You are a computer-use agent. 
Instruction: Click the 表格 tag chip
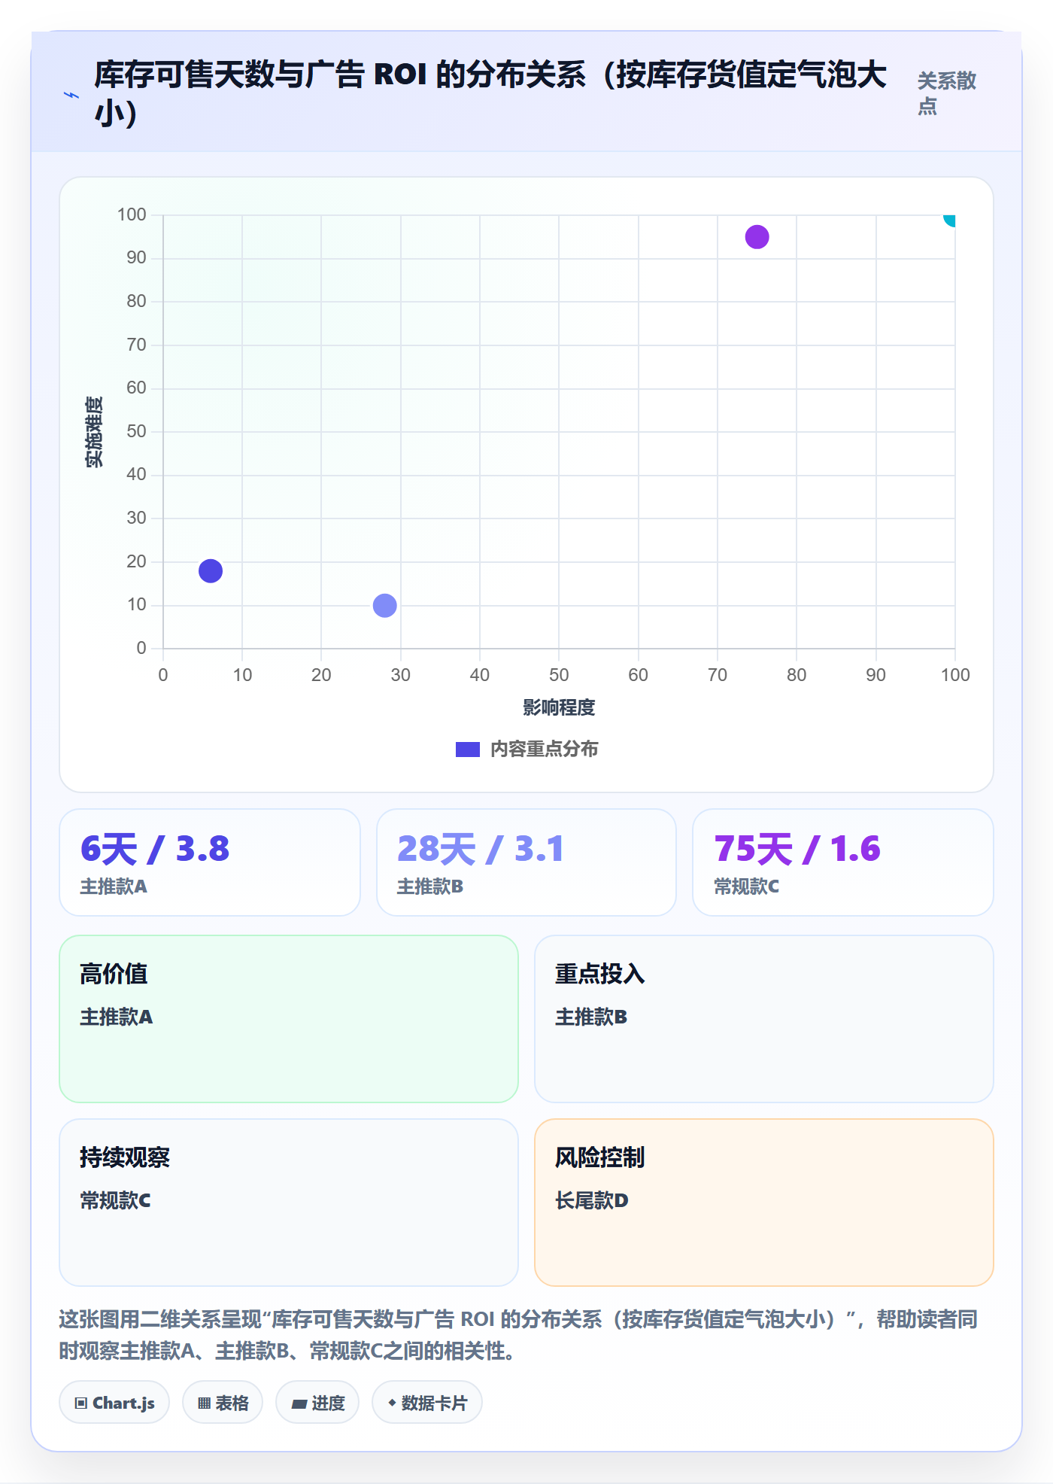pos(223,1403)
